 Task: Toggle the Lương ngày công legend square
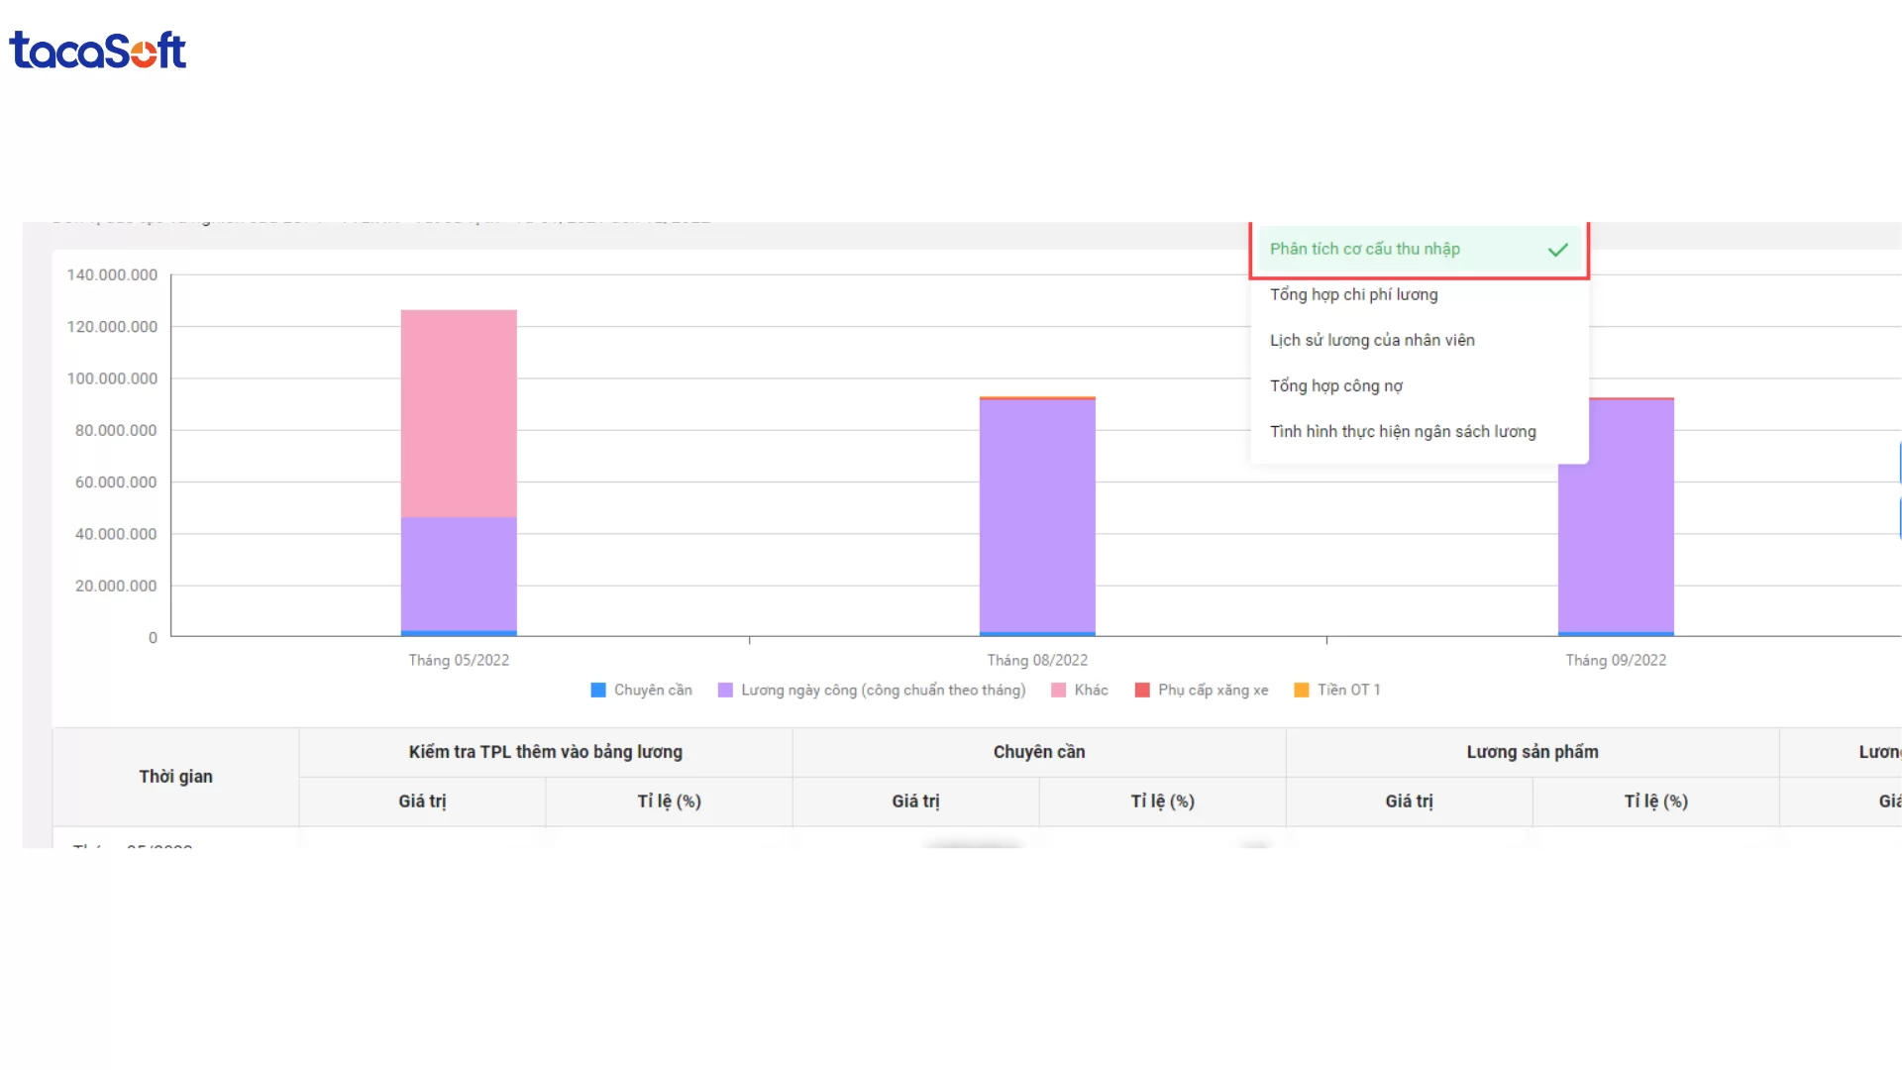(725, 691)
